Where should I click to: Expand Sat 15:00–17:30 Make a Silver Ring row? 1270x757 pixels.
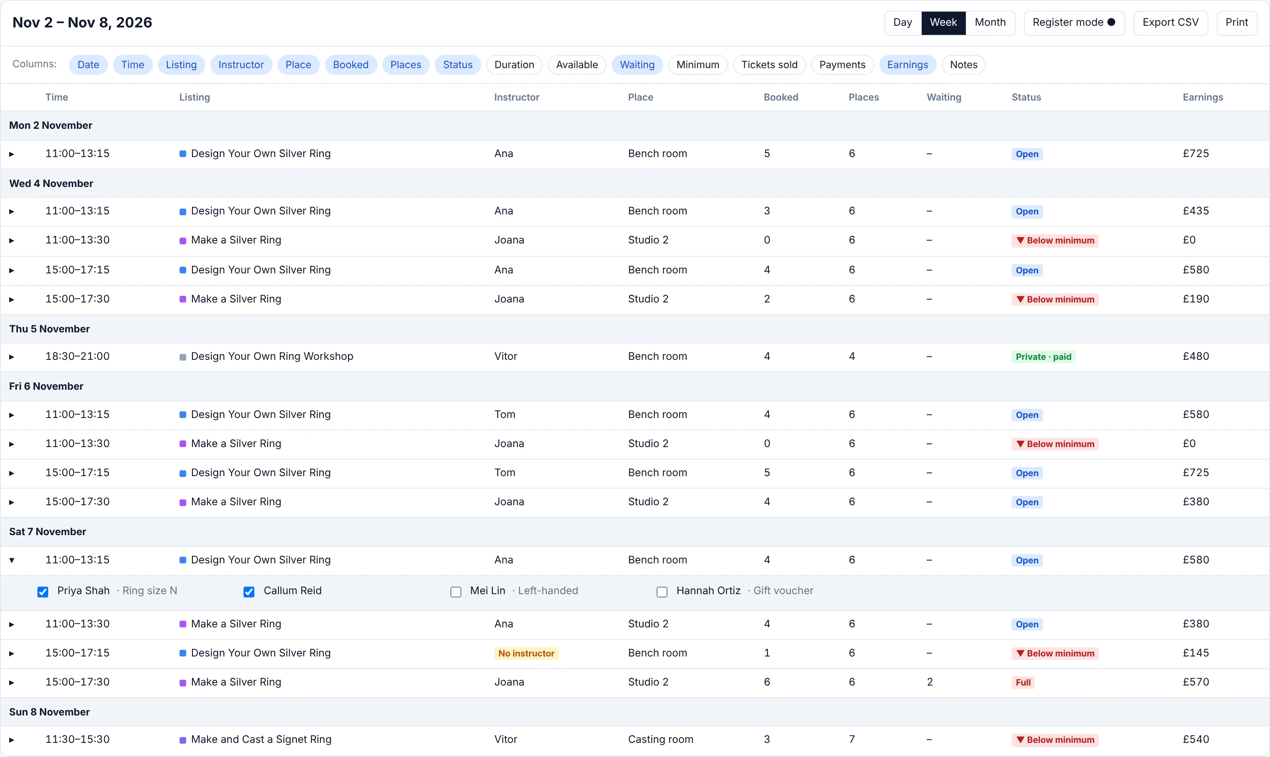click(x=12, y=683)
